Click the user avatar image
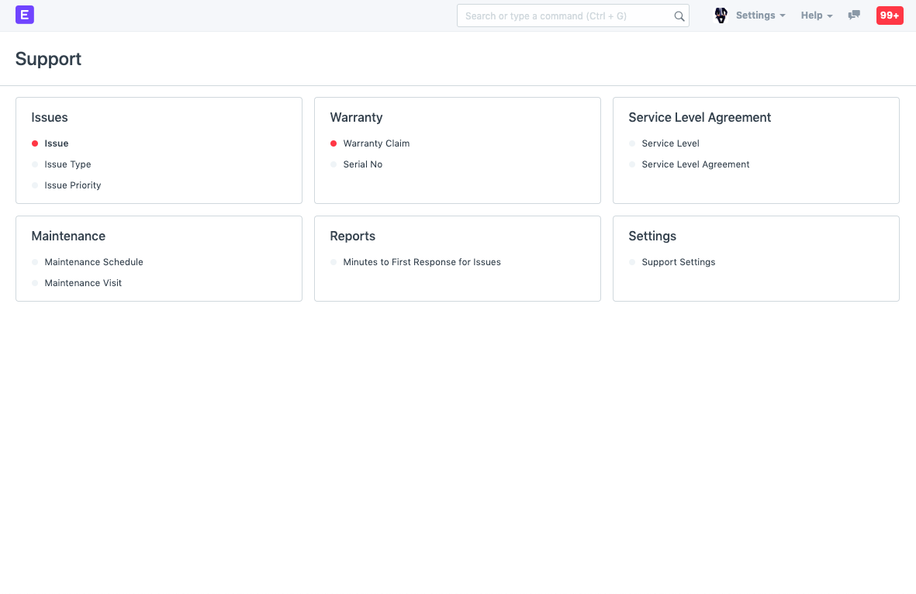Screen dimensions: 916x594 [721, 16]
